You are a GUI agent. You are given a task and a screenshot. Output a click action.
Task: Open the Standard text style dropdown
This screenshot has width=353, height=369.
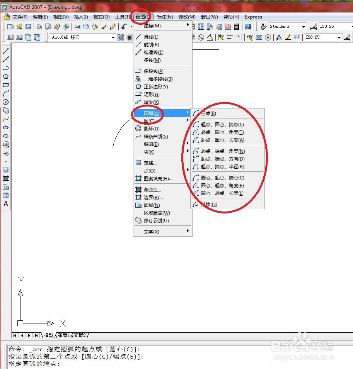304,27
